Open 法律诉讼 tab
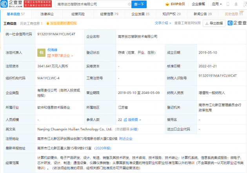This screenshot has width=247, height=173. tap(47, 14)
